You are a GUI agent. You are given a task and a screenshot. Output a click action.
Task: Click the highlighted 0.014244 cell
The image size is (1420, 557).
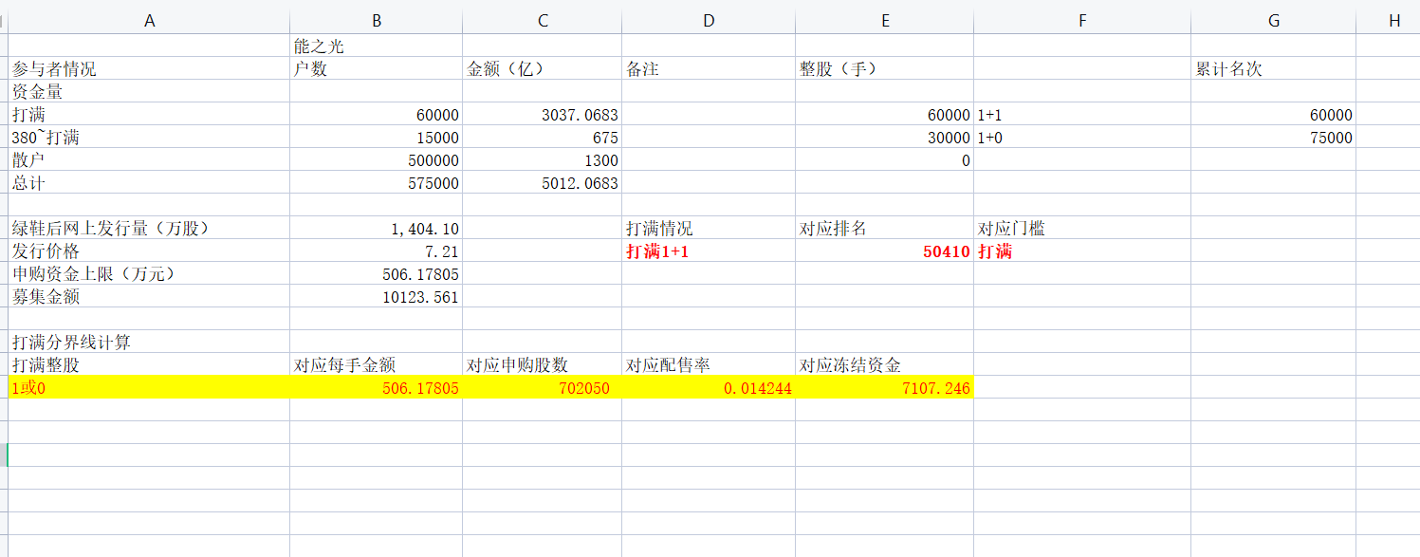click(709, 387)
